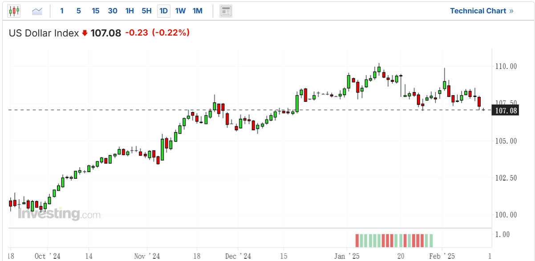Click the -0.23 price change value

tap(136, 33)
